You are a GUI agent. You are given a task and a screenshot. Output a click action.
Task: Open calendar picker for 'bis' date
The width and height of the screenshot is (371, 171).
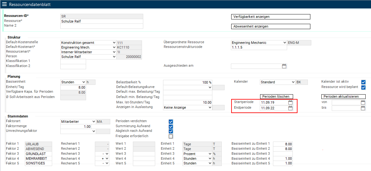tap(363, 108)
